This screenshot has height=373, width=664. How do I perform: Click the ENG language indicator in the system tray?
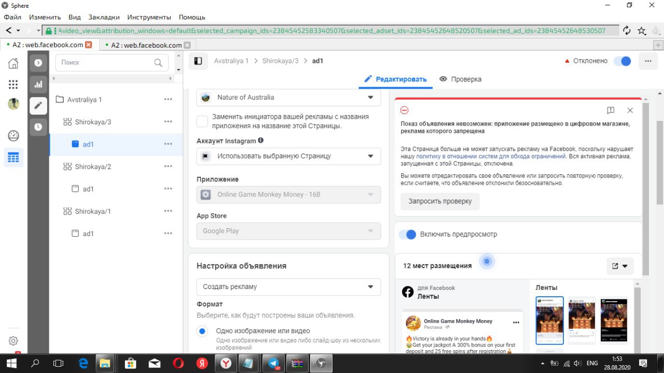coord(592,363)
